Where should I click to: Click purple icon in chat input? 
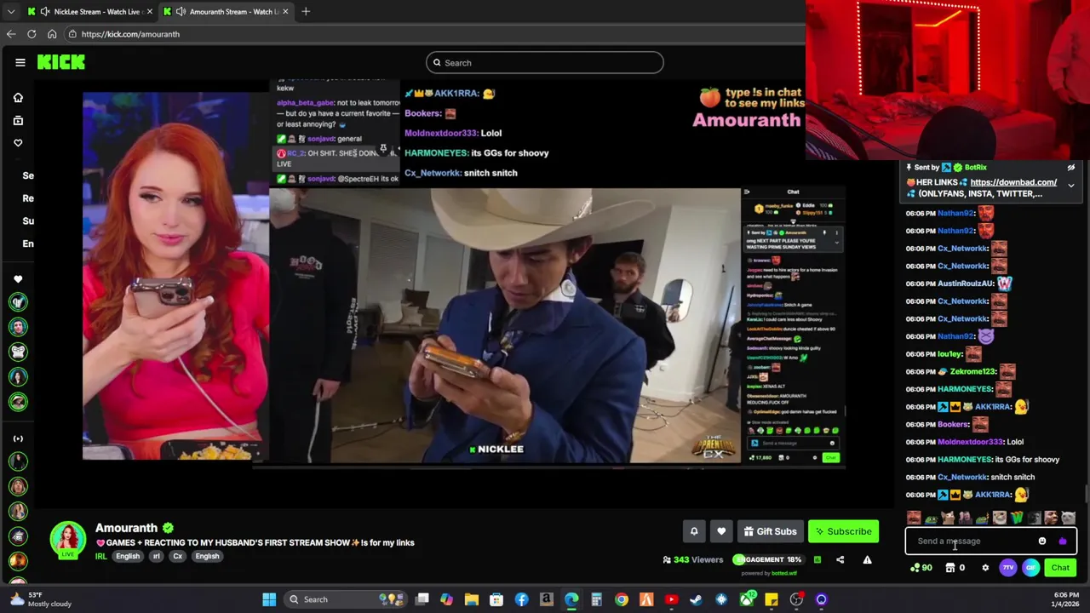tap(1062, 541)
